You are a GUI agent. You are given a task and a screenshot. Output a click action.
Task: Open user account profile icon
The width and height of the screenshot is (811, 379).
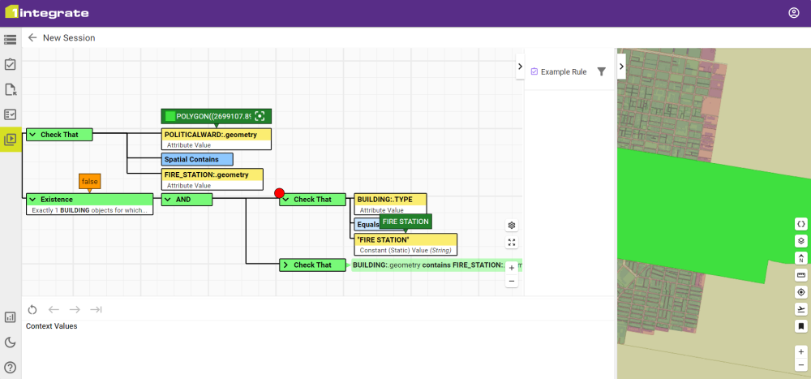(x=793, y=13)
